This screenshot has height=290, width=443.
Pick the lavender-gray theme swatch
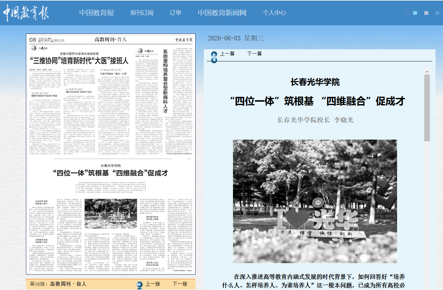[426, 13]
